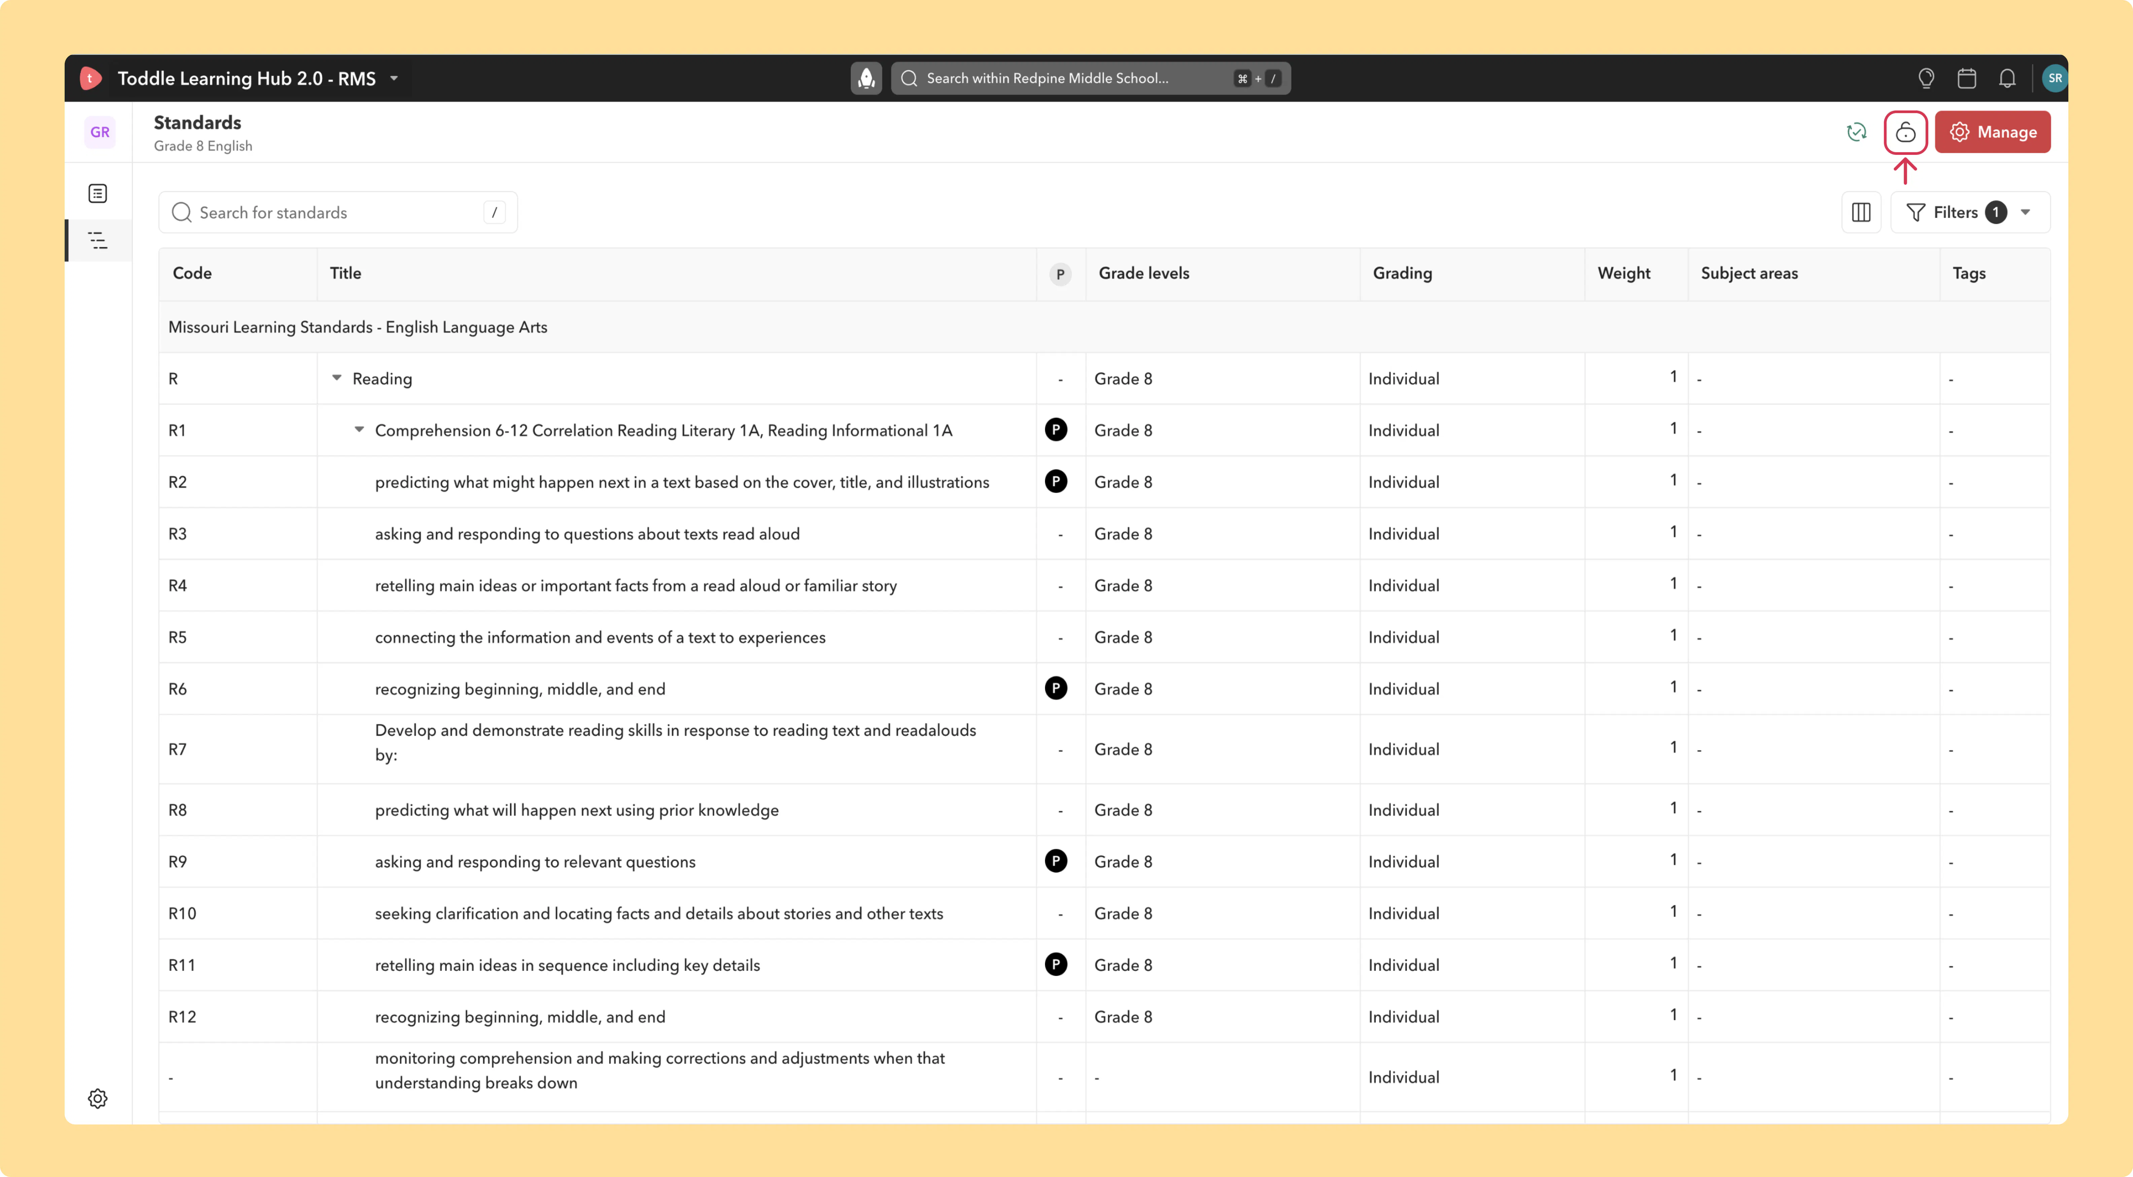
Task: Click the priority P badge for R2
Action: [x=1056, y=481]
